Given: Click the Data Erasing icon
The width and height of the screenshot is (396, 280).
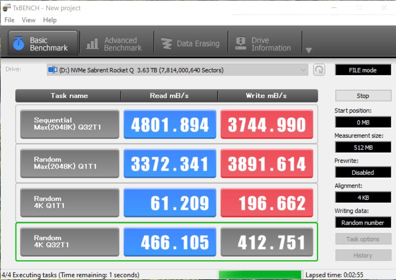Looking at the screenshot, I should [166, 44].
